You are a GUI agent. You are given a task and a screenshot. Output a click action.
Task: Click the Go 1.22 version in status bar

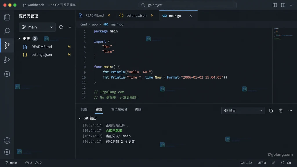(246, 163)
